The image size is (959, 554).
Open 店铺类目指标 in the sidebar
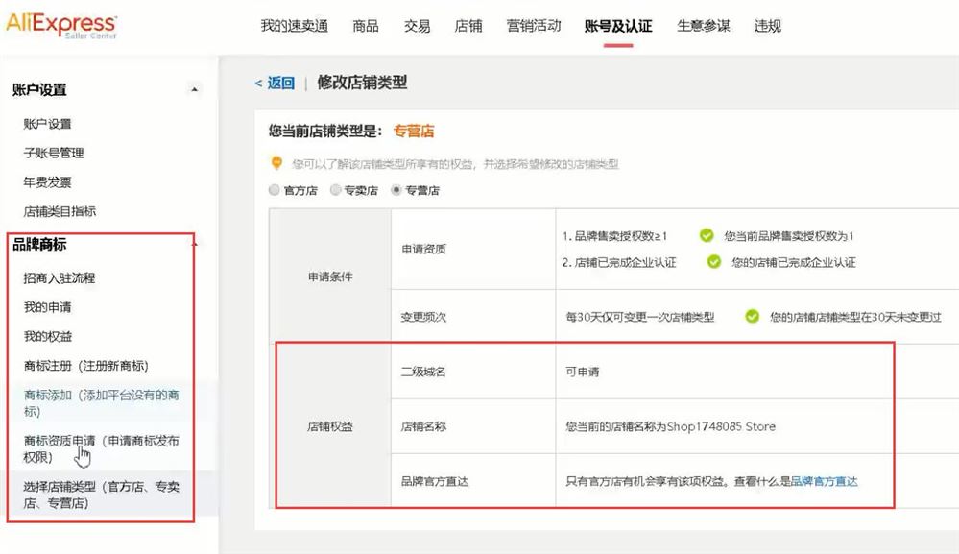click(60, 211)
